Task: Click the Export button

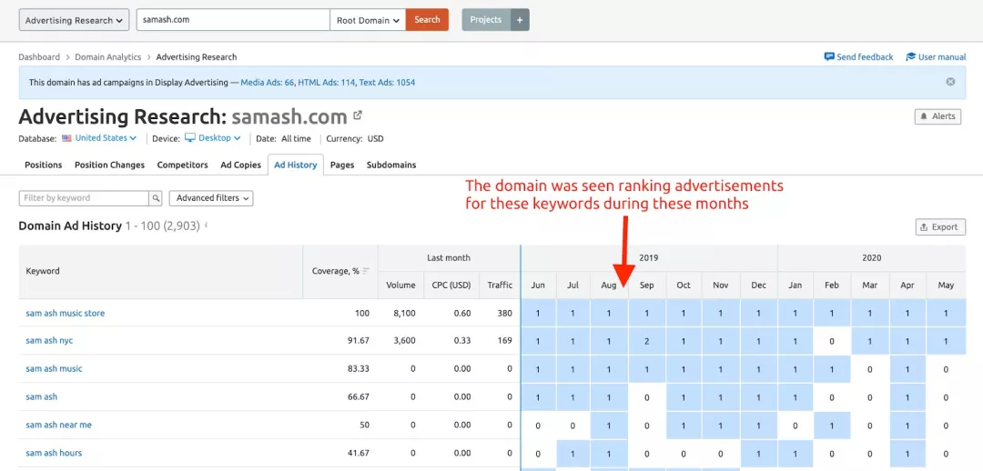Action: pos(940,227)
